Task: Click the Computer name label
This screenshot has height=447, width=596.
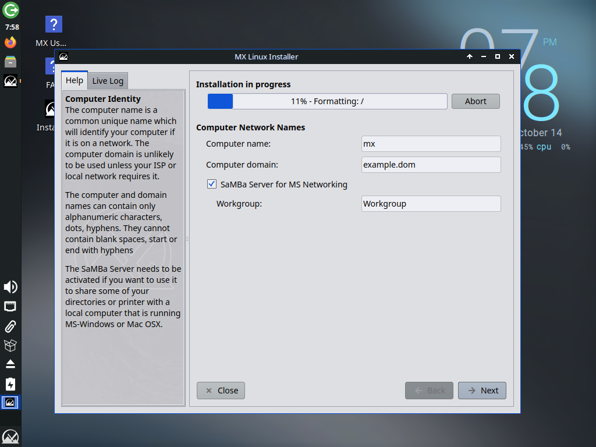Action: pos(238,144)
